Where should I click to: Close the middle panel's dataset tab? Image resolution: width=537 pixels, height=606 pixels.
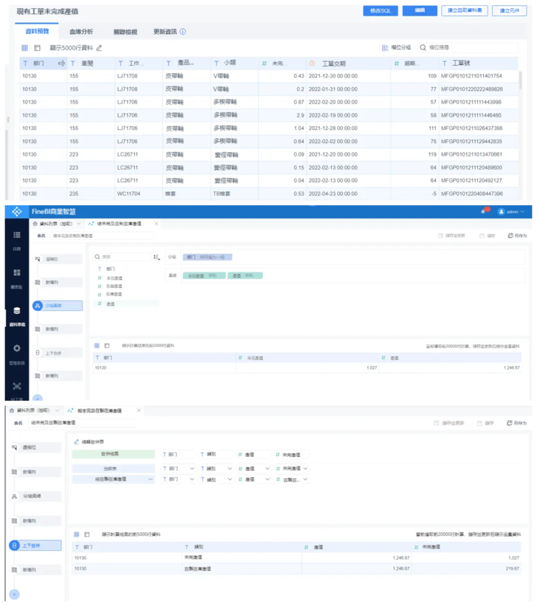point(156,223)
